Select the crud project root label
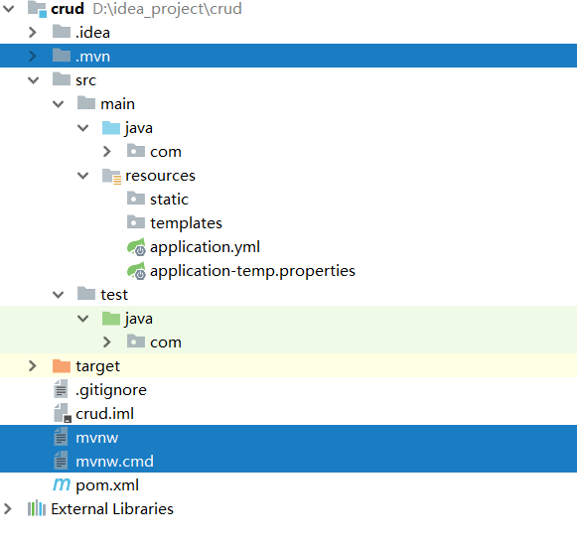 point(68,9)
